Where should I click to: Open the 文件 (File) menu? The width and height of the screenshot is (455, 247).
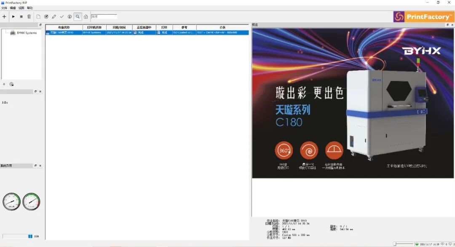click(x=4, y=8)
